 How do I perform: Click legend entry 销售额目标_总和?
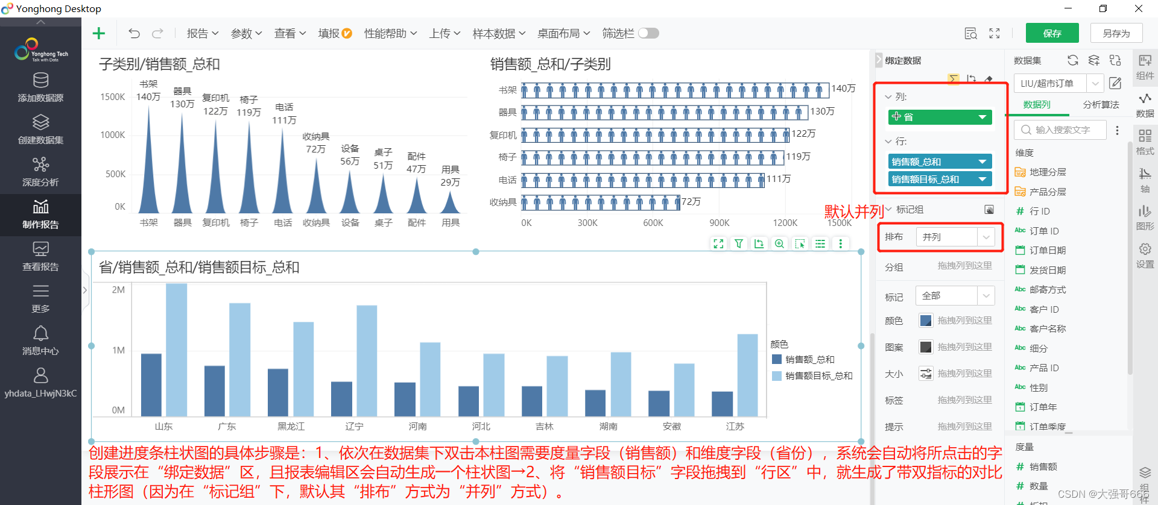click(812, 375)
